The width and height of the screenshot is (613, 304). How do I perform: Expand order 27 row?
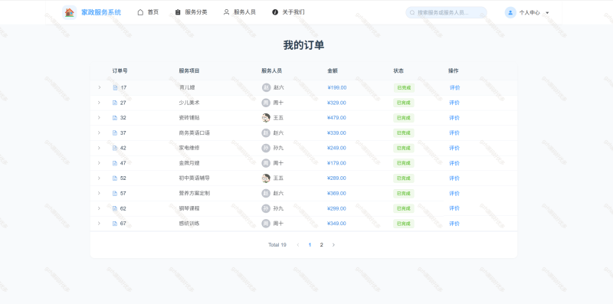tap(99, 103)
